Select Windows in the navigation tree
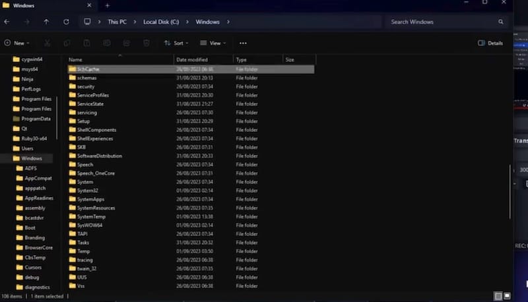The height and width of the screenshot is (302, 528). click(x=27, y=158)
